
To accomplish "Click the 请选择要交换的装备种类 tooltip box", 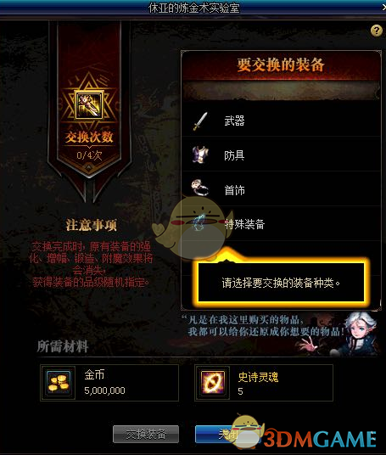I will tap(281, 283).
